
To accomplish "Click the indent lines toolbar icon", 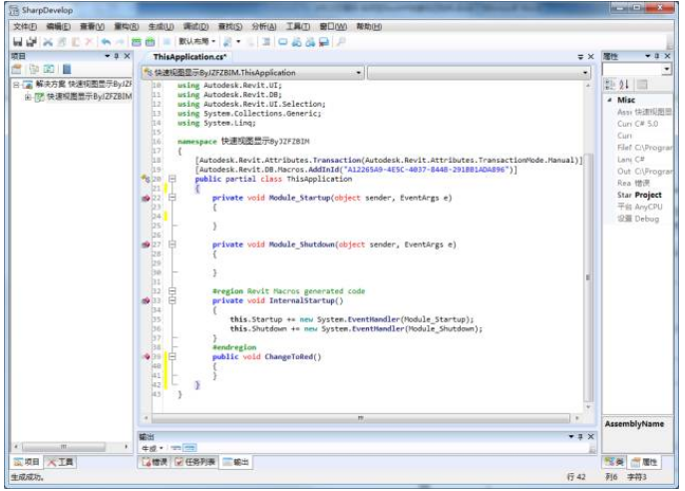I will click(x=265, y=42).
